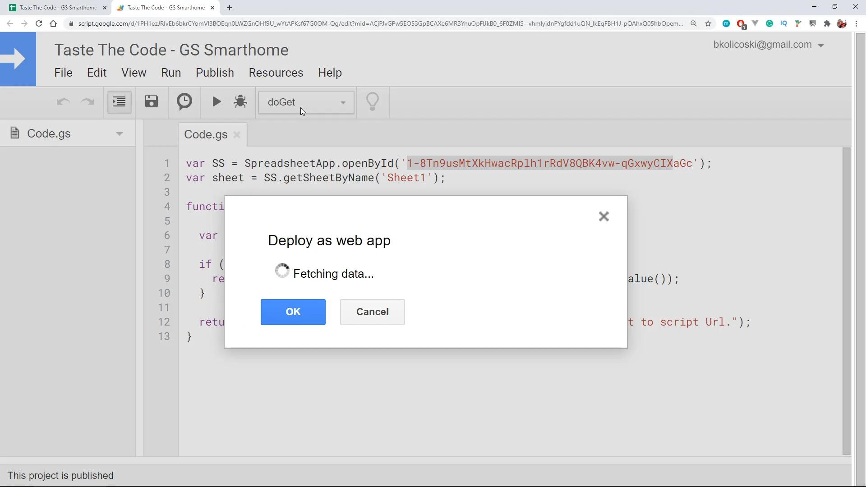Click the close X on deploy dialog
The height and width of the screenshot is (487, 866).
(x=603, y=216)
